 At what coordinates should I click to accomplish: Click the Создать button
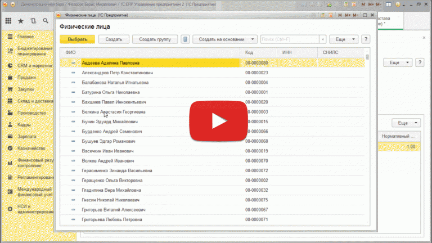click(x=114, y=39)
